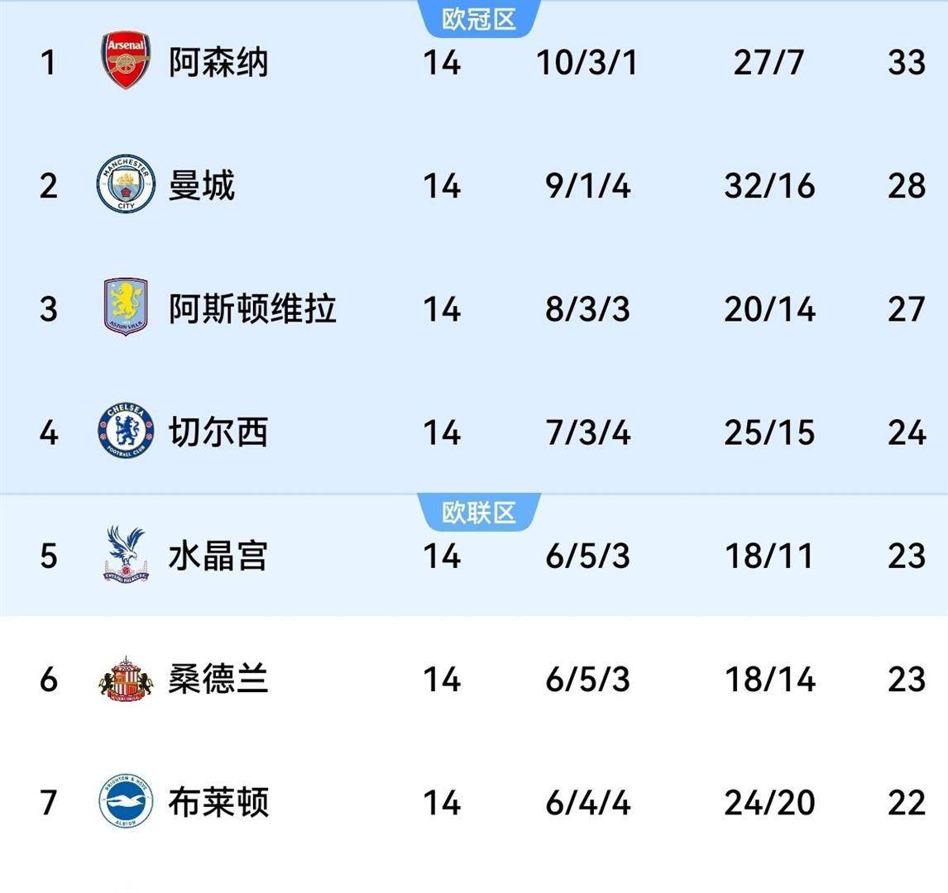Viewport: 948px width, 893px height.
Task: Click the 桑德兰 team name
Action: pyautogui.click(x=218, y=679)
